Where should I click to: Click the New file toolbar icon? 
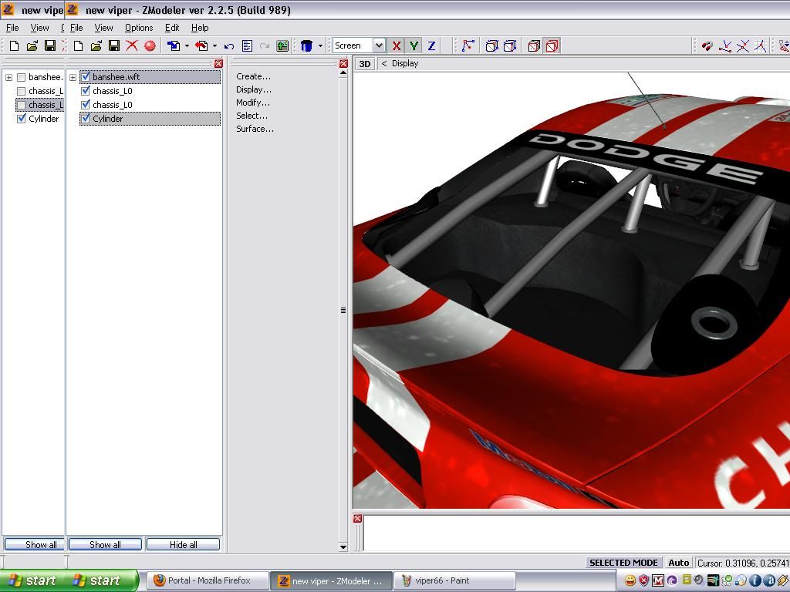pos(78,46)
